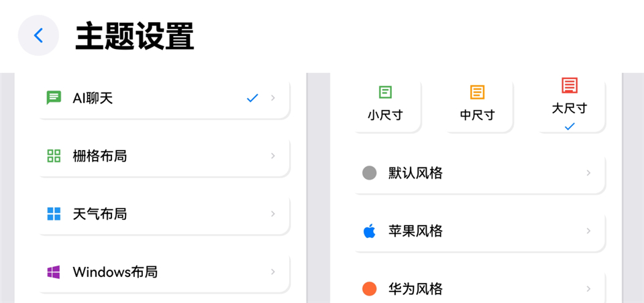
Task: Click the green AI聊天 chat icon
Action: [54, 98]
